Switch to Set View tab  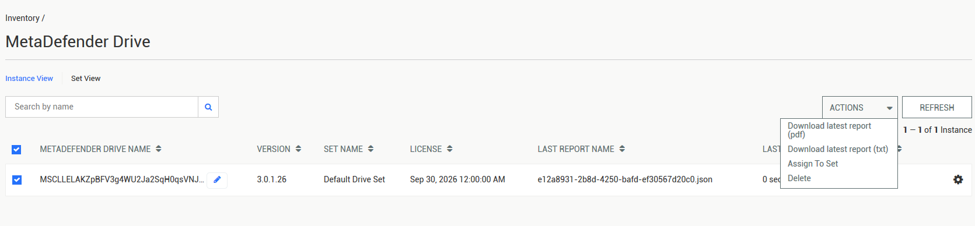pyautogui.click(x=86, y=79)
